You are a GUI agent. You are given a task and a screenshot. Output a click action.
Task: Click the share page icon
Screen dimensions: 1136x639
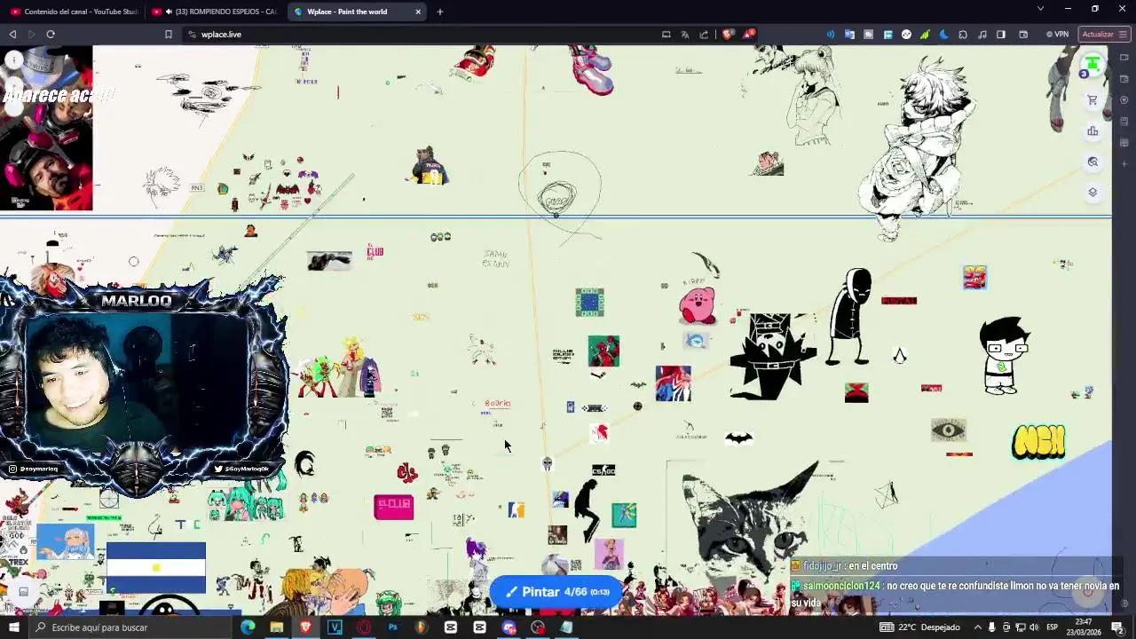click(704, 35)
